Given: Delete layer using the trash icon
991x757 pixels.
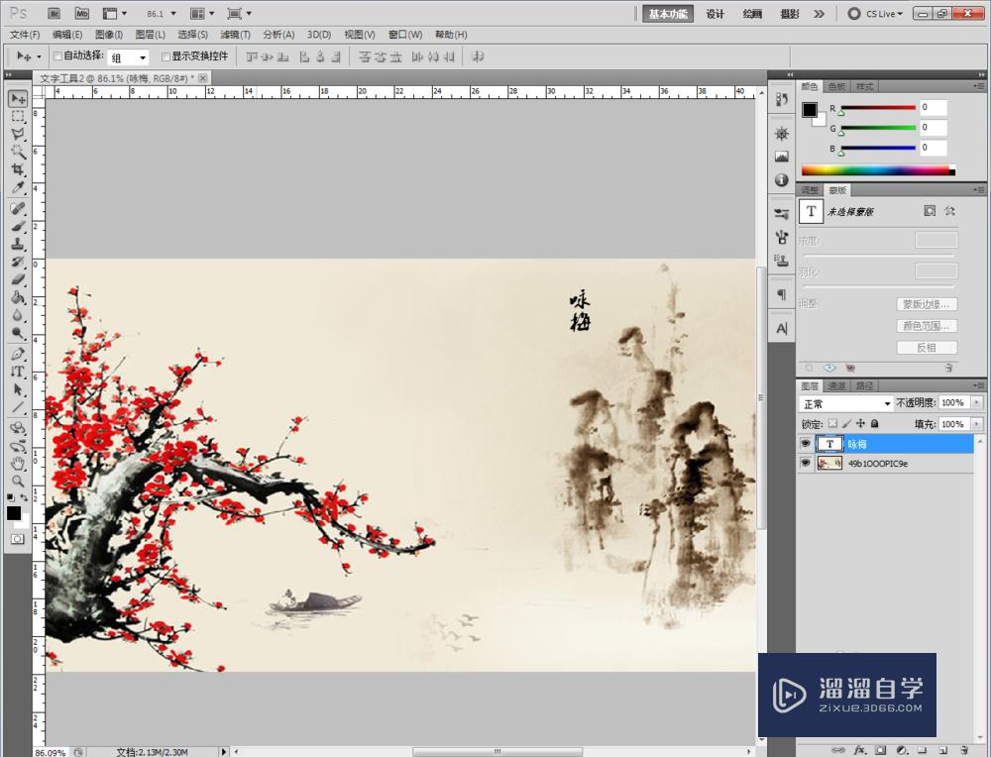Looking at the screenshot, I should 963,749.
